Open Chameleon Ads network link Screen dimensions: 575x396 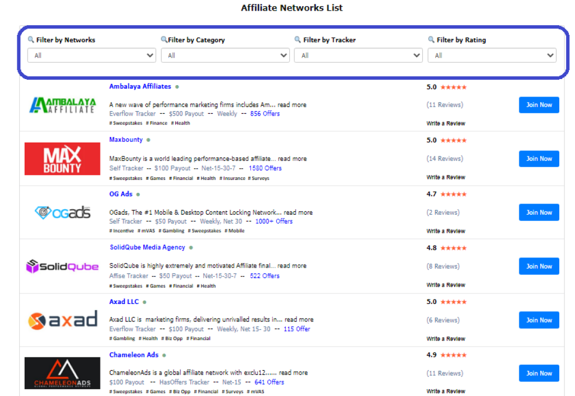[x=134, y=355]
